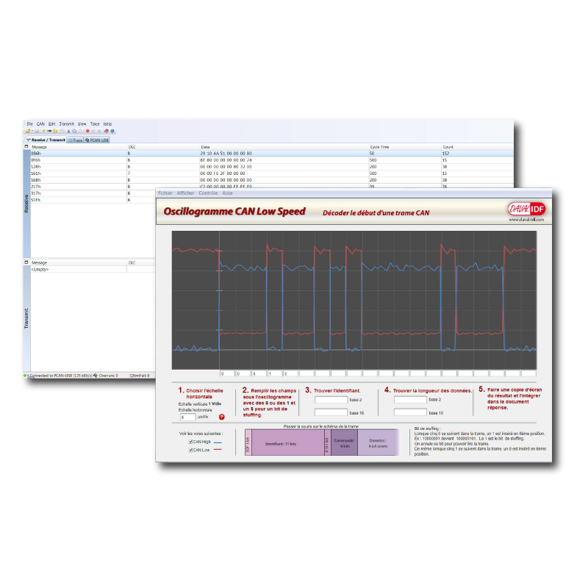Toggle the CAN High checkbox
Screen dimensions: 588x588
coord(192,442)
